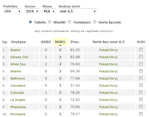This screenshot has width=149, height=117.
Task: Click Pokaż/Ukryj for Atlanta
Action: click(x=108, y=71)
